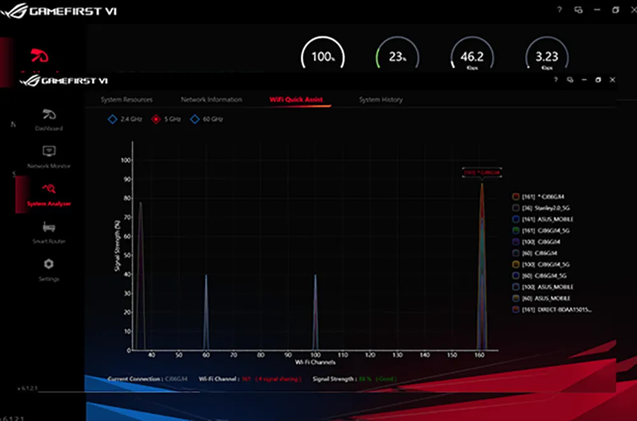Click the Stanley2.0_5G legend entry
The height and width of the screenshot is (421, 637).
click(x=549, y=208)
